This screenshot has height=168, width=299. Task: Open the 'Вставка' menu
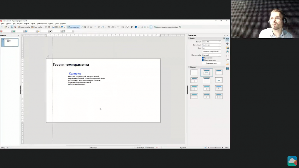point(20,24)
